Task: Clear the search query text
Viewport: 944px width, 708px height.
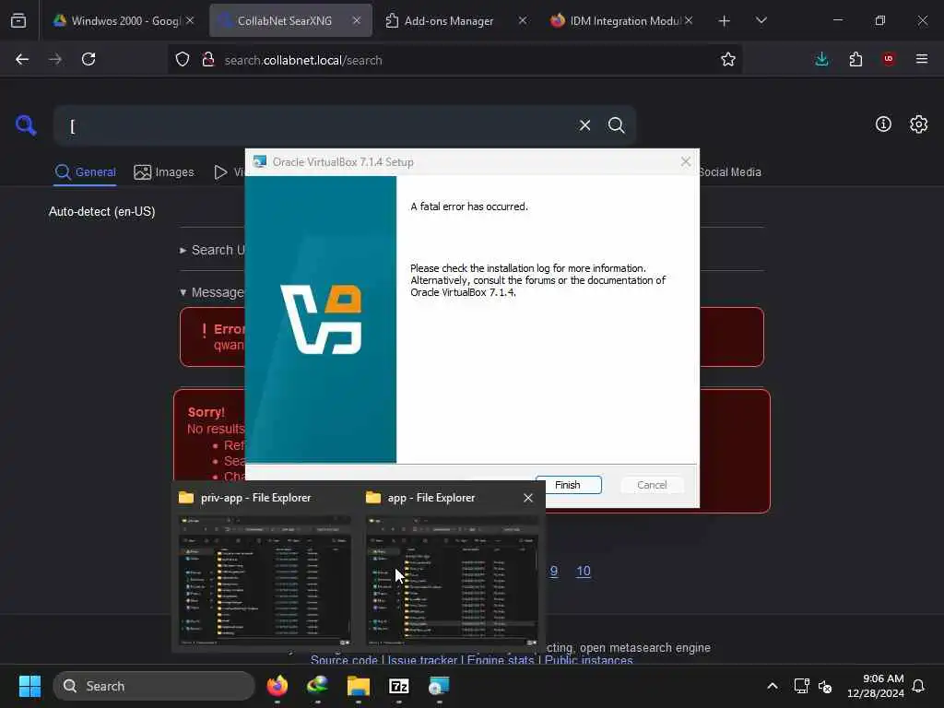Action: [x=584, y=125]
